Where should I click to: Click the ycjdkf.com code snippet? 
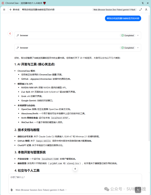click(x=56, y=163)
